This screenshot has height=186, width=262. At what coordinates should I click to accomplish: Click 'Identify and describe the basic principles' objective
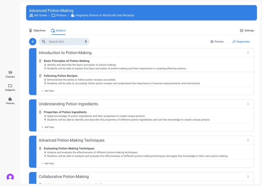pos(81,65)
